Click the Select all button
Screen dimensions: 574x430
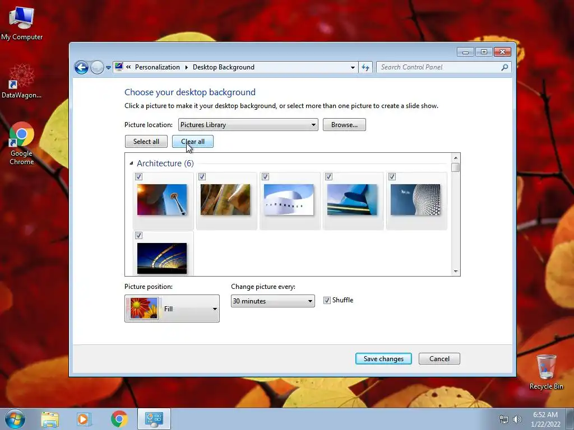(x=146, y=142)
